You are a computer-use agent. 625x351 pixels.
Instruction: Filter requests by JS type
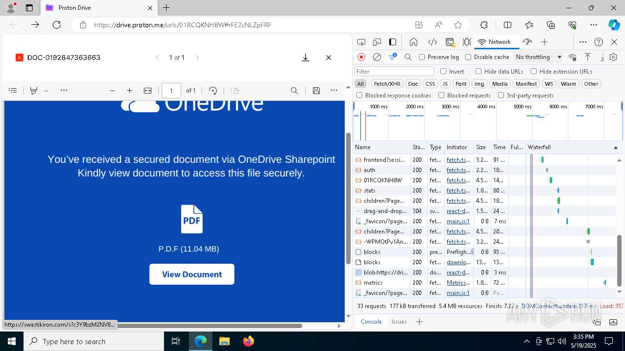pos(445,84)
